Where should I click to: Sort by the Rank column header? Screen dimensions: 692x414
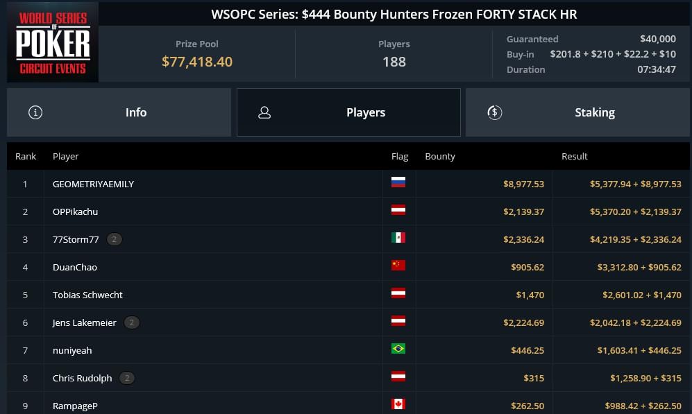pyautogui.click(x=26, y=156)
